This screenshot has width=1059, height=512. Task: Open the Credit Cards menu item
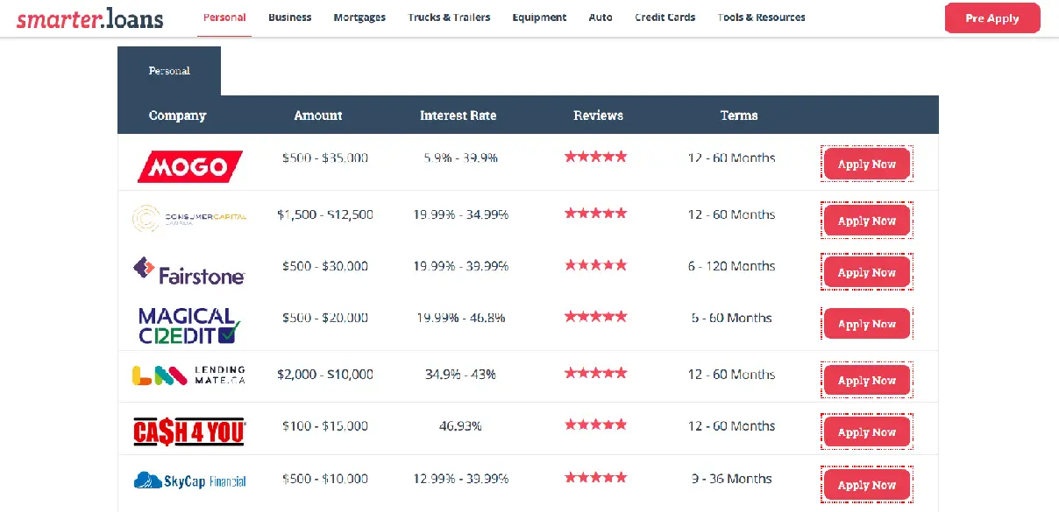[665, 18]
